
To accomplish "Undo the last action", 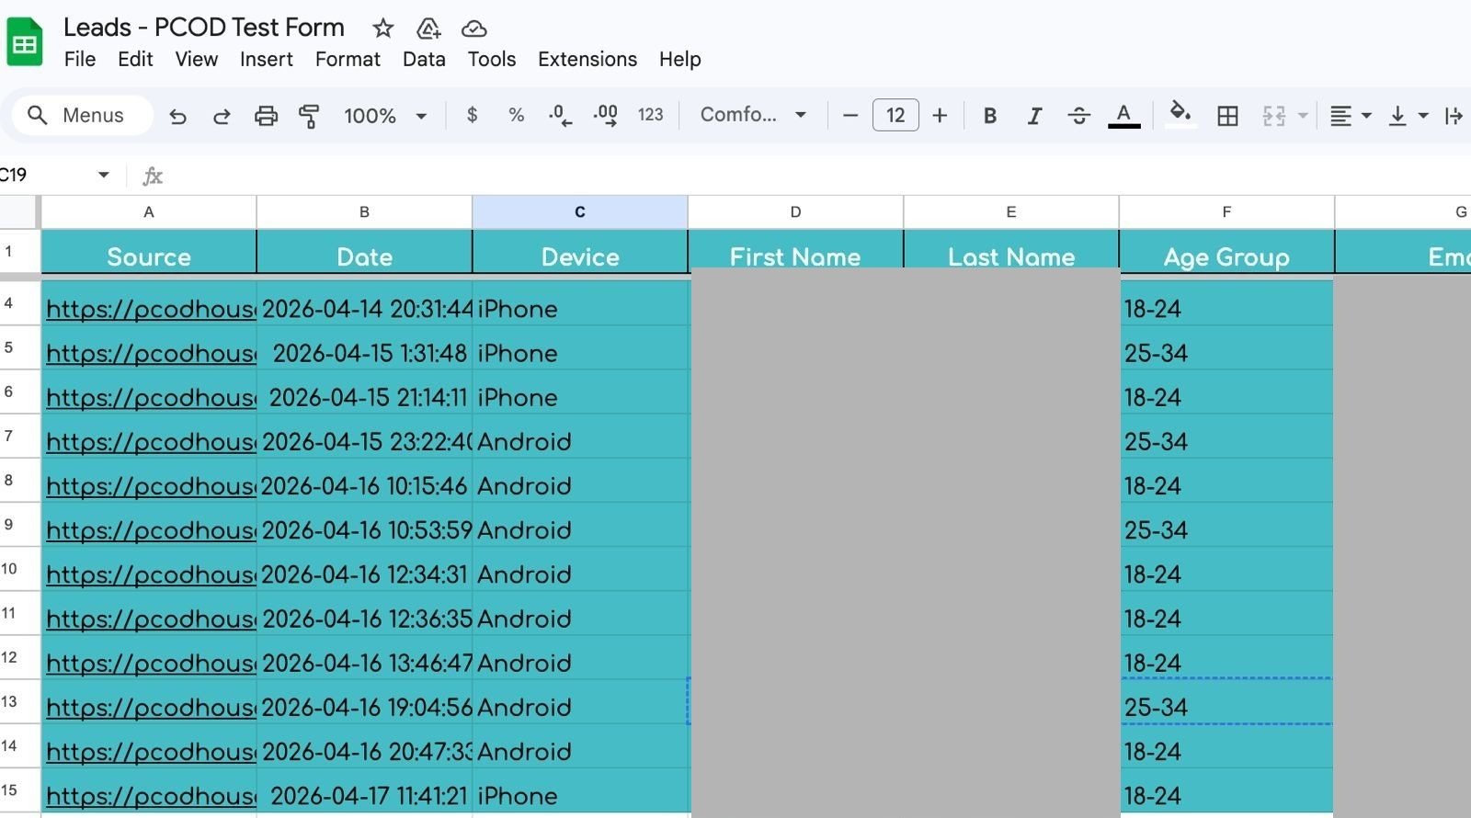I will (x=177, y=116).
